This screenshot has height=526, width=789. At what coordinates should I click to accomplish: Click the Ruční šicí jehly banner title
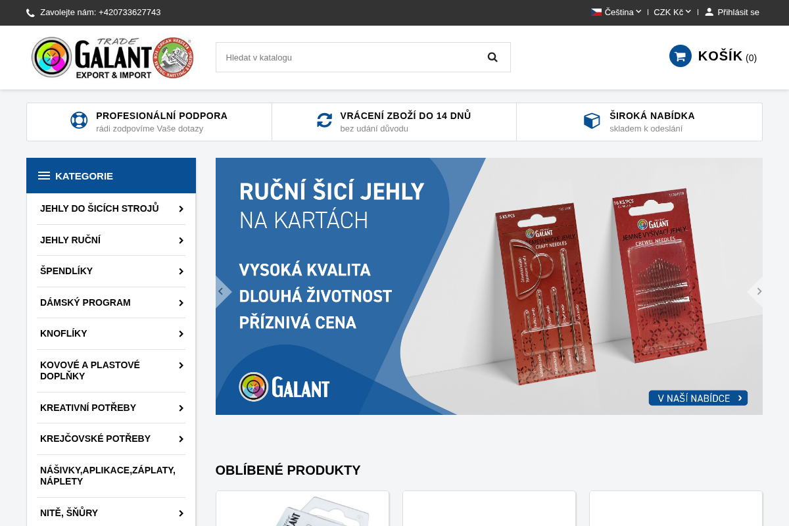(x=332, y=191)
